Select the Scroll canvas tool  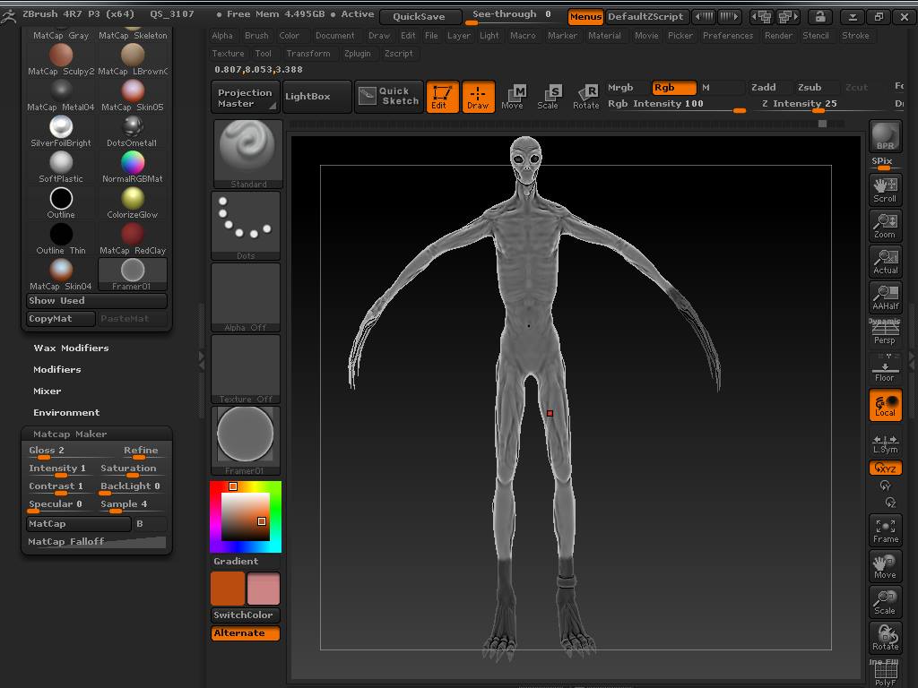point(885,189)
